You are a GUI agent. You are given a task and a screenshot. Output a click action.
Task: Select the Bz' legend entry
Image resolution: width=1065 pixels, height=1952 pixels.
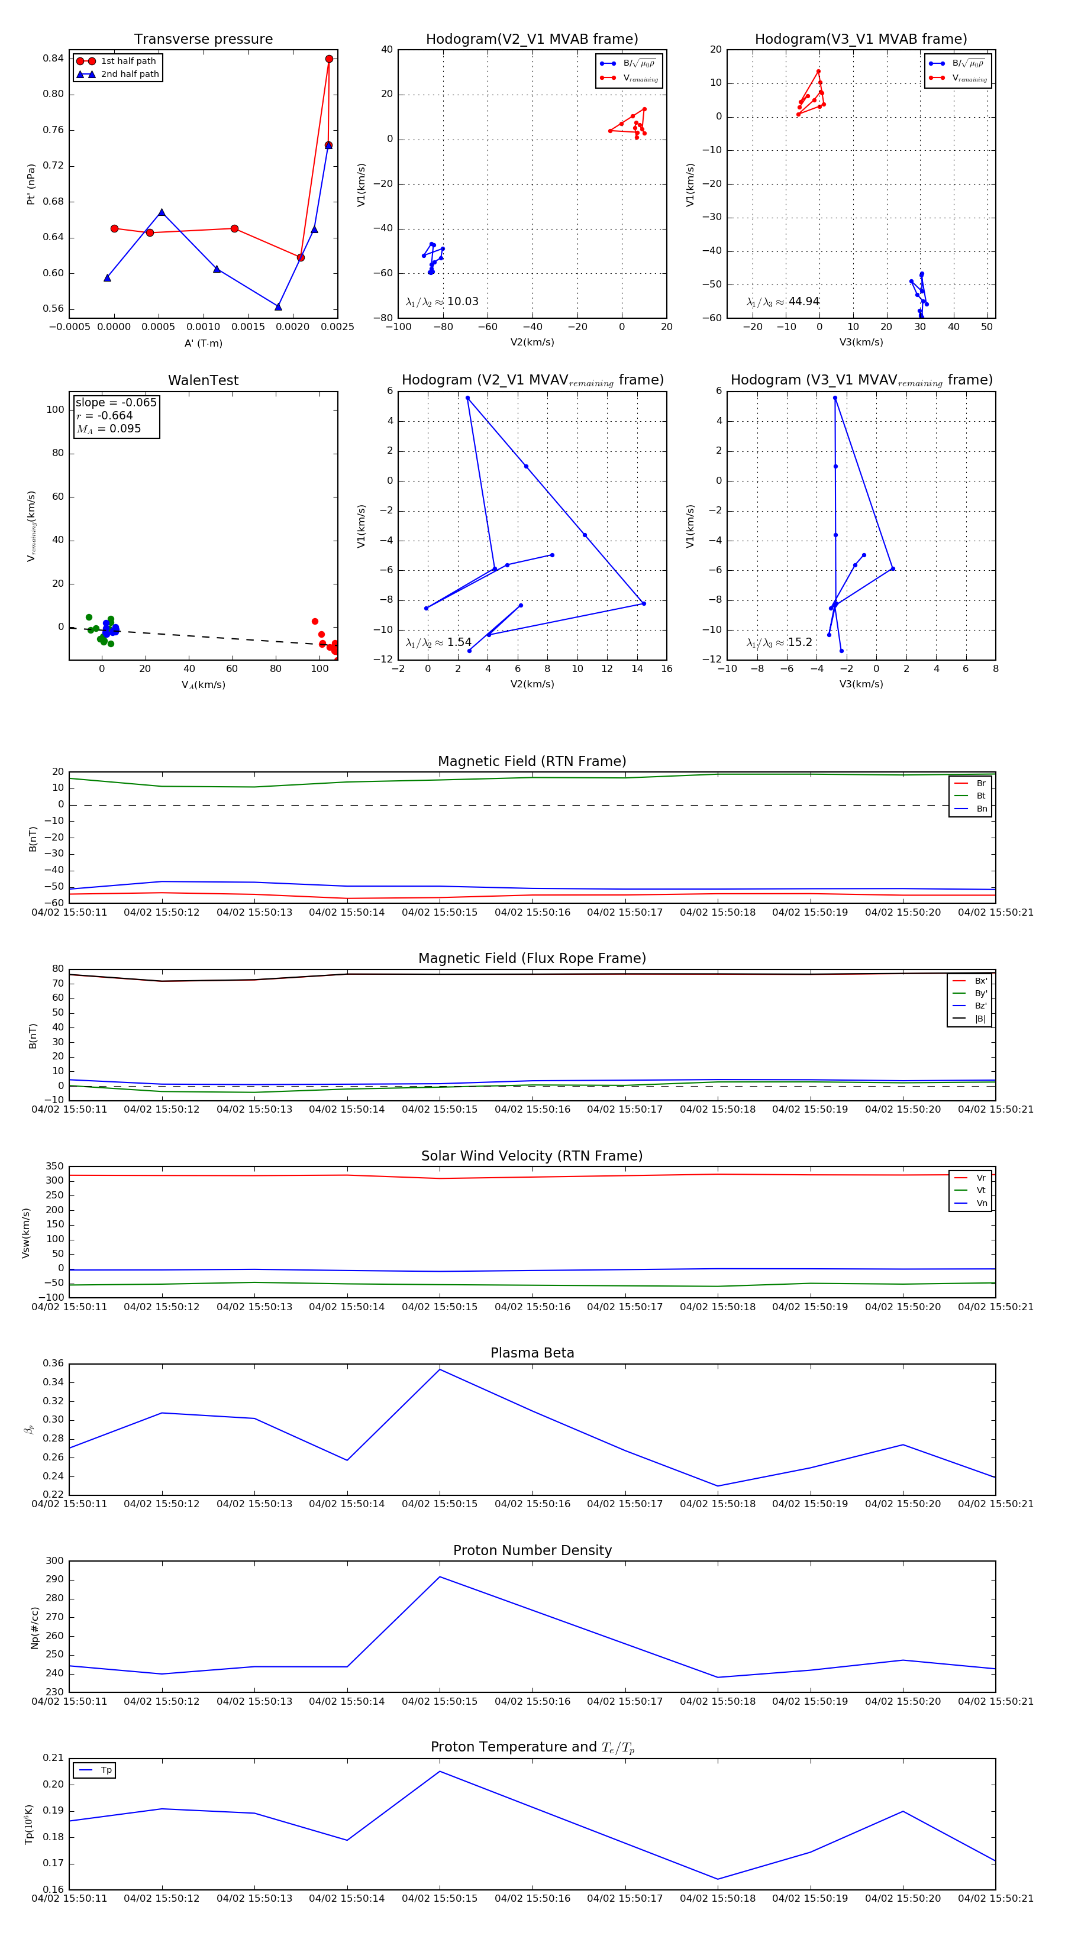tap(970, 1006)
